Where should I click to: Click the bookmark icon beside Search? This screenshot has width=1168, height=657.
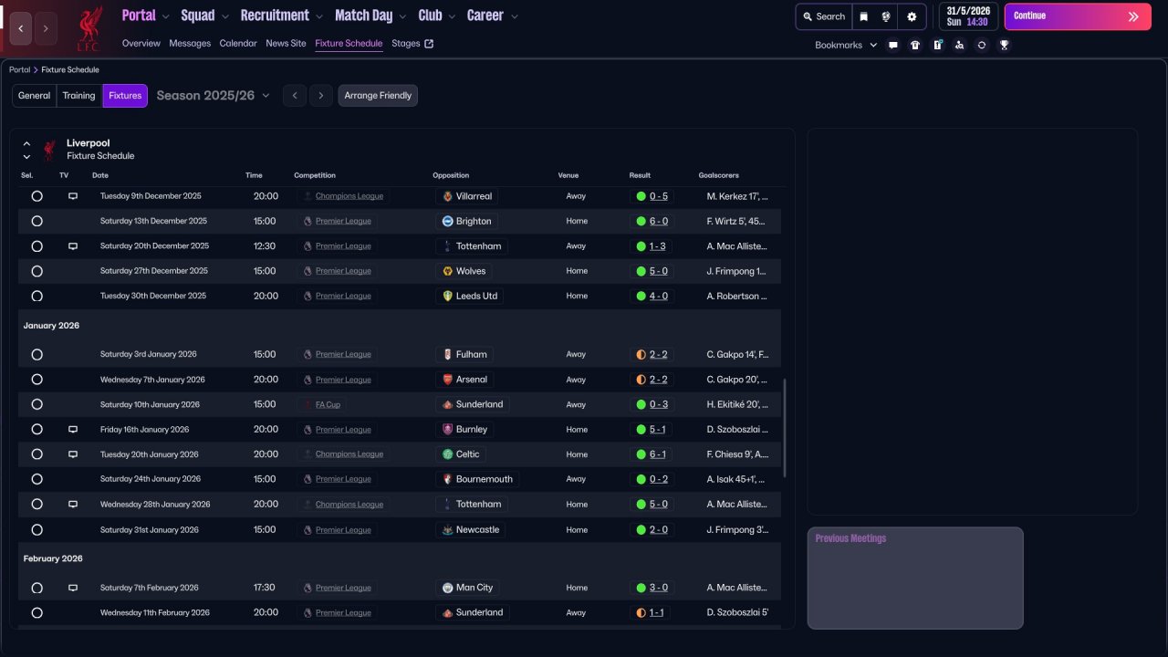(x=864, y=16)
